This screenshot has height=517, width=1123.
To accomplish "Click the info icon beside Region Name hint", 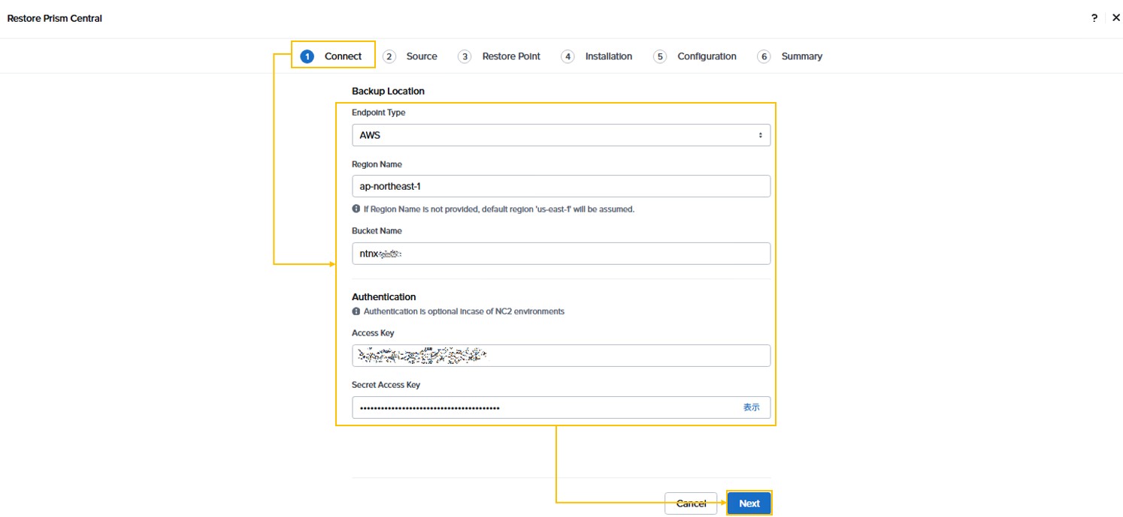I will [356, 209].
